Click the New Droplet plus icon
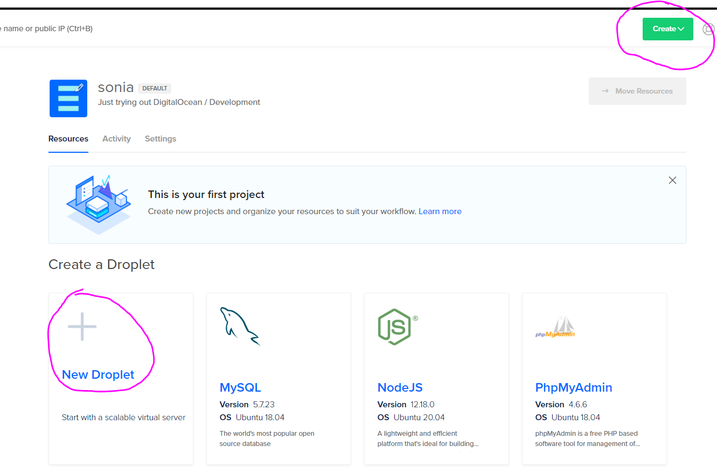 click(82, 326)
